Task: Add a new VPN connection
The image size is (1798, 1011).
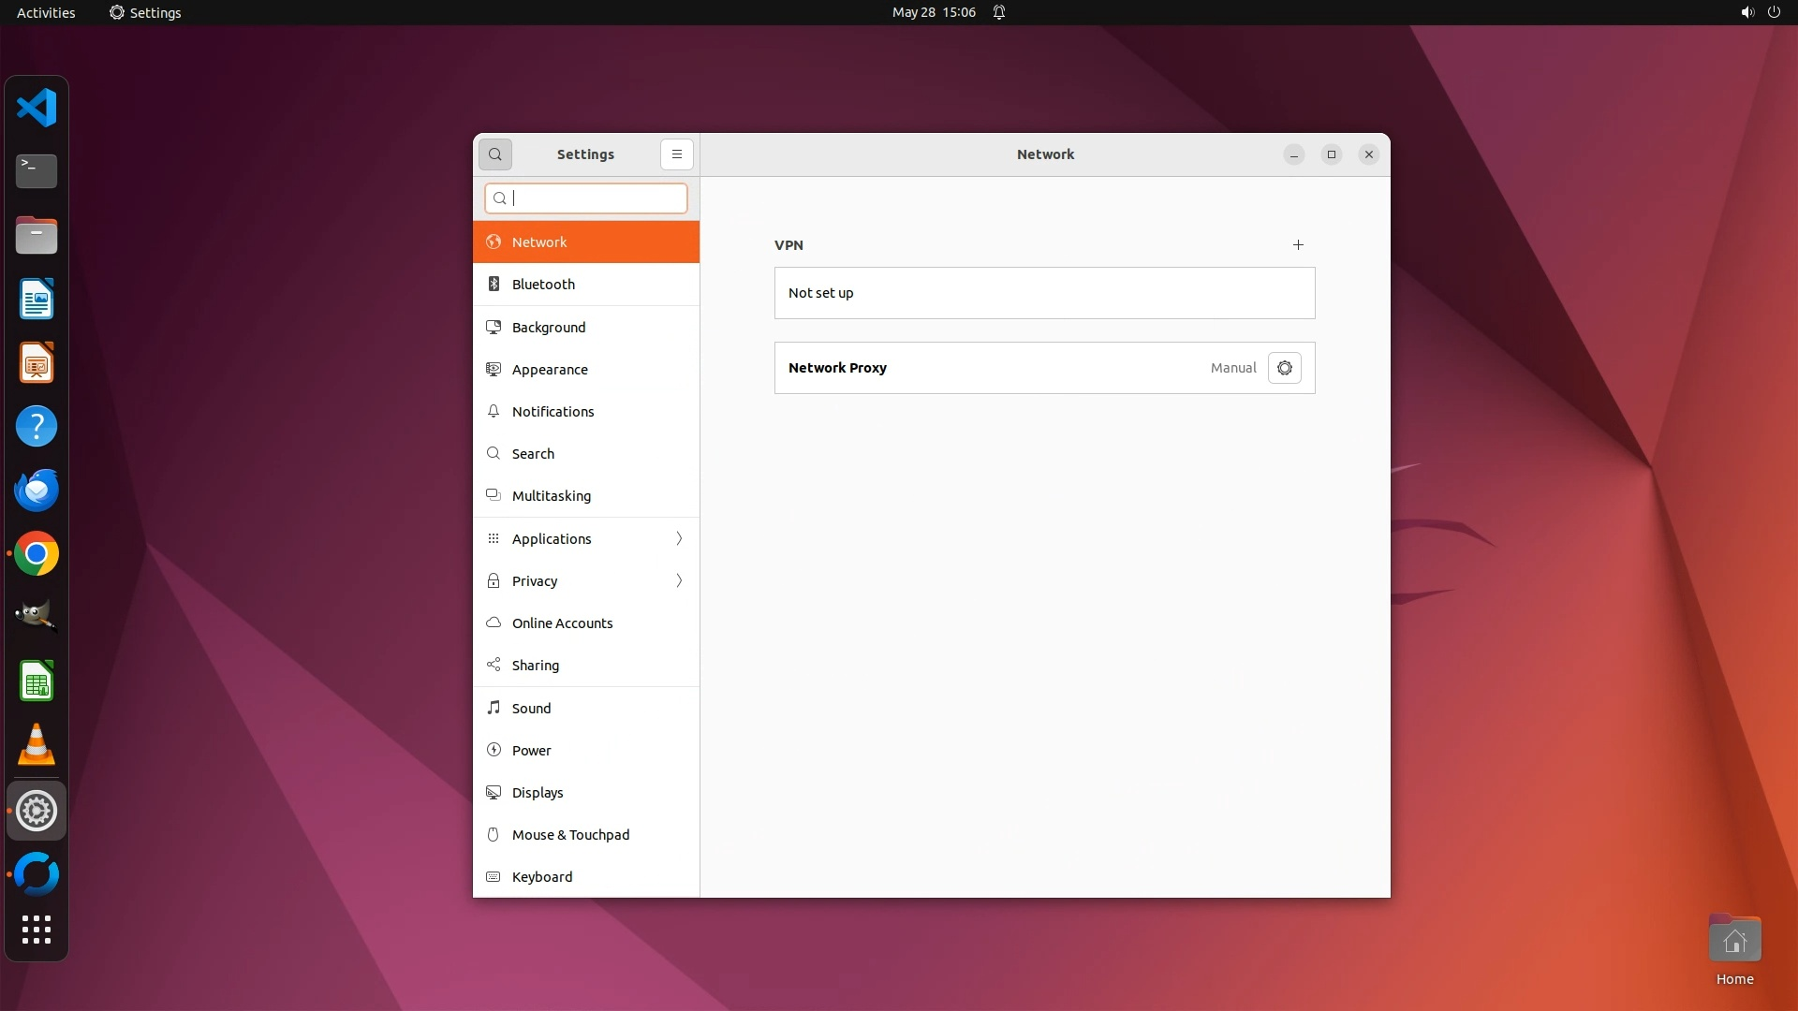Action: pos(1298,245)
